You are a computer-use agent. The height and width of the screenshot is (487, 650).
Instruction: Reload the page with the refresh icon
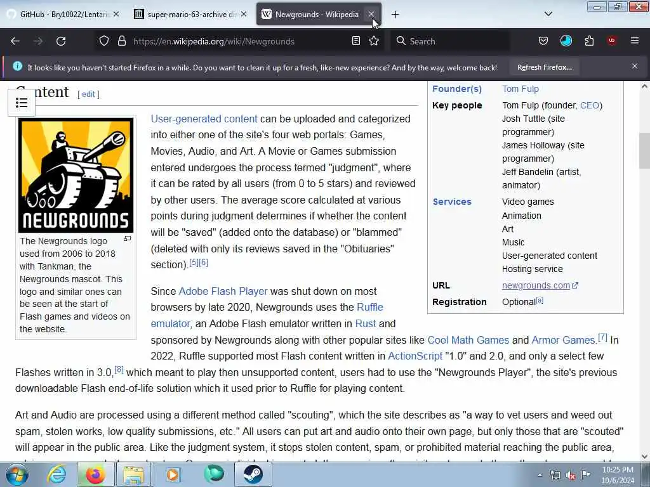click(x=61, y=41)
